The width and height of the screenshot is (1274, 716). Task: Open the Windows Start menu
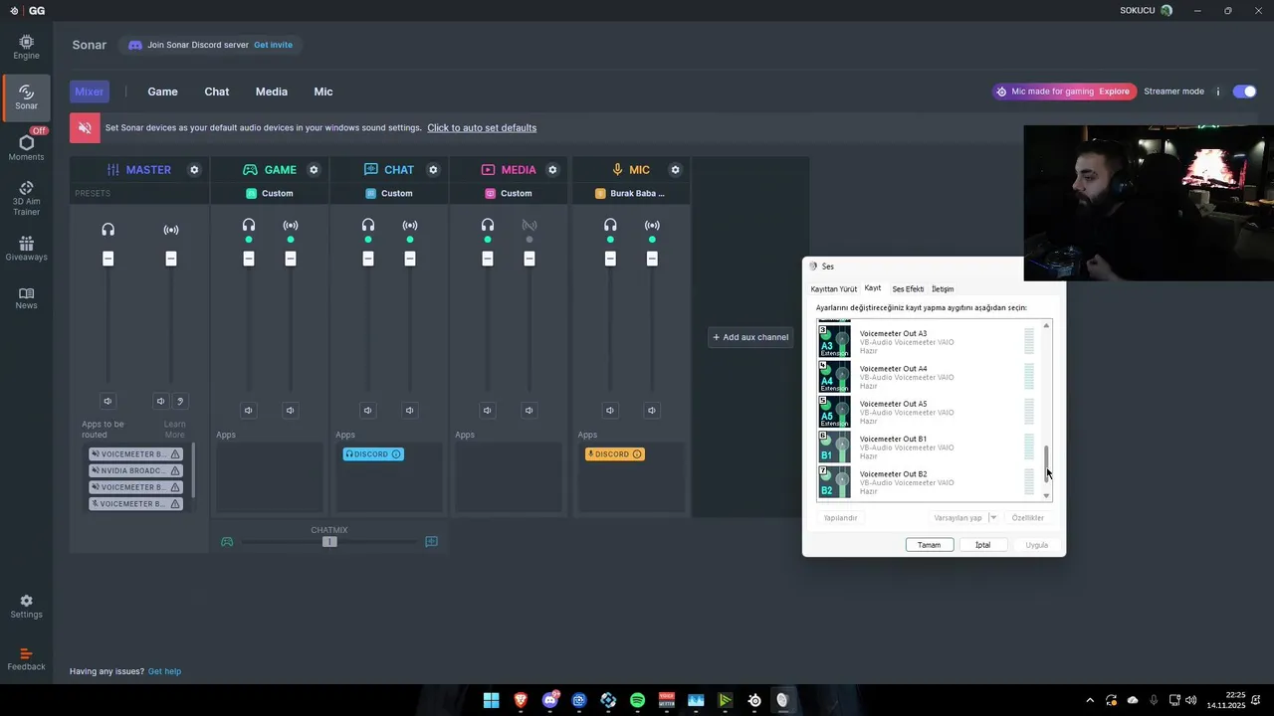492,701
